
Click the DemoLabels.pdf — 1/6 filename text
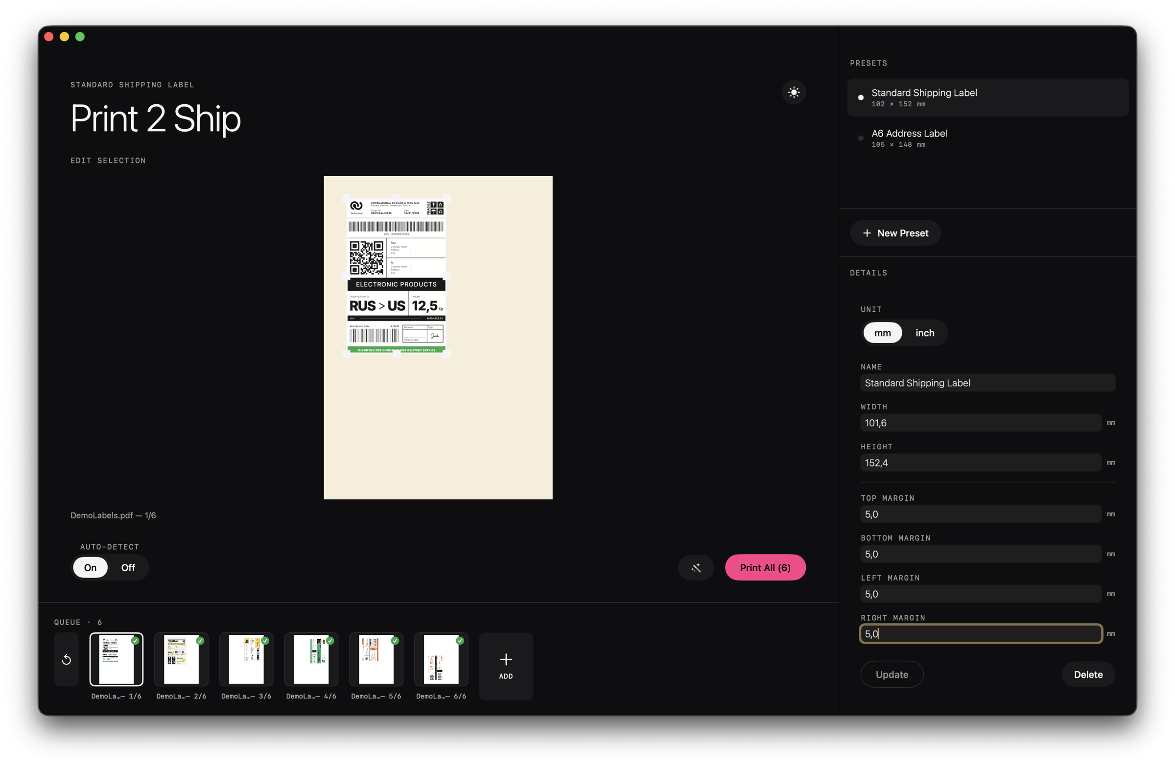(x=113, y=515)
